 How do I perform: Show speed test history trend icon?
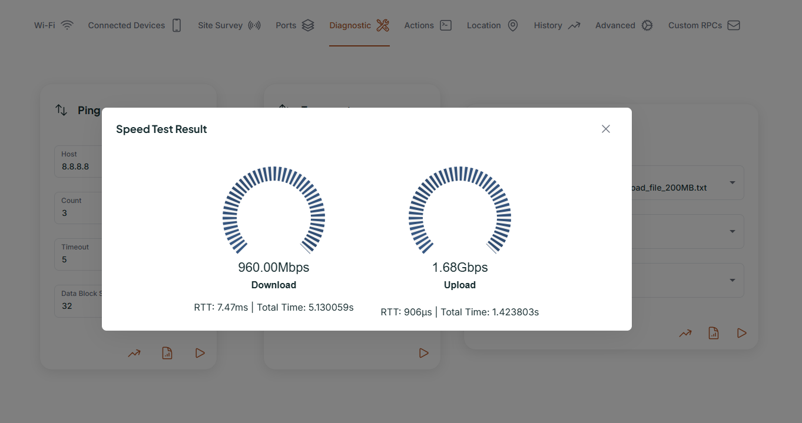[685, 333]
